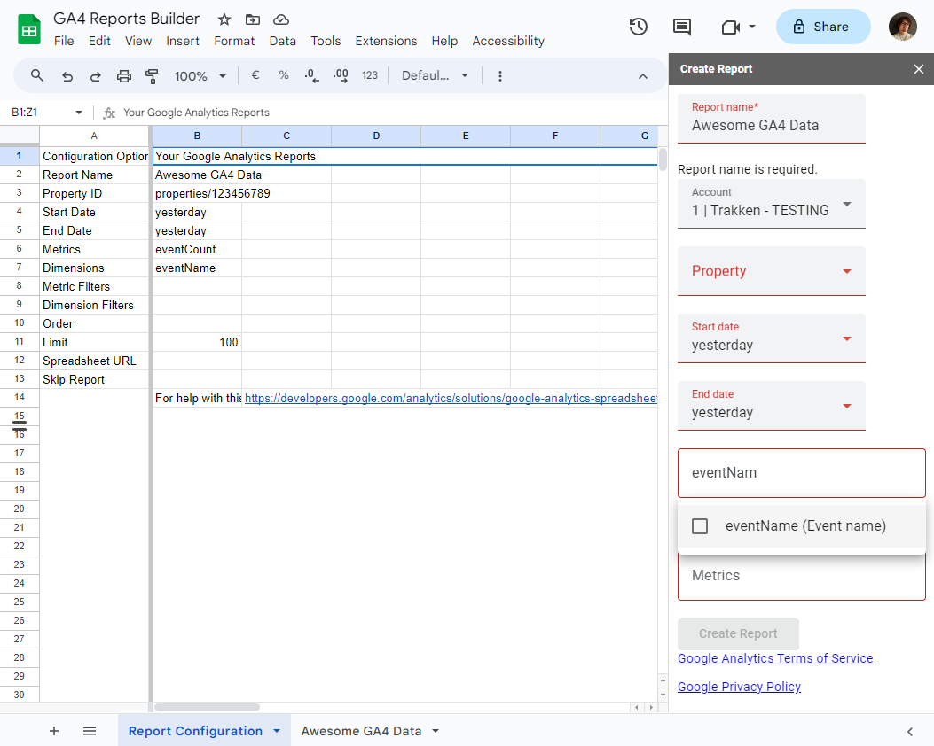Viewport: 934px width, 746px height.
Task: Add a new sheet with the plus button
Action: coord(54,731)
